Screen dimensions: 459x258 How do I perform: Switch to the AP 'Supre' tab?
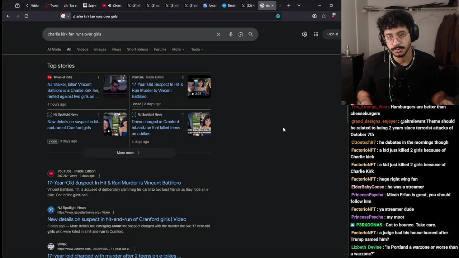coord(89,6)
